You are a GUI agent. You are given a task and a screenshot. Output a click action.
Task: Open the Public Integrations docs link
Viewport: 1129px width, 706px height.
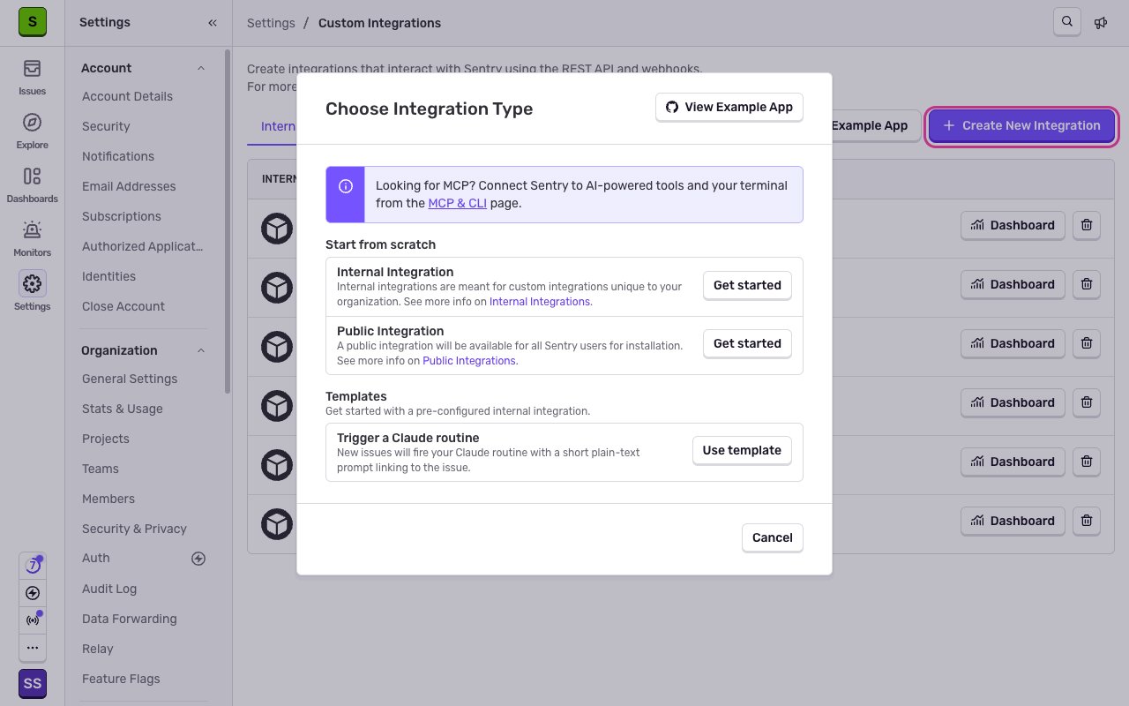tap(469, 361)
